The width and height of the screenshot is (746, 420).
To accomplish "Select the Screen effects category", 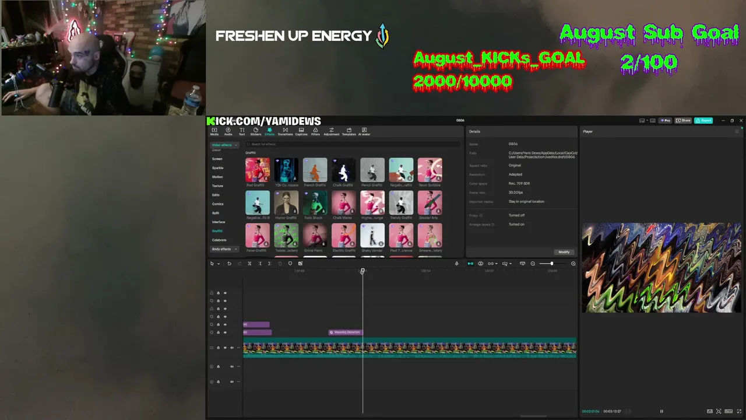I will 217,159.
